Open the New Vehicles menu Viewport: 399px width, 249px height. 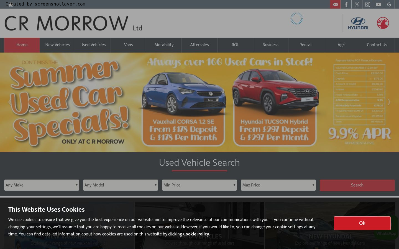pyautogui.click(x=57, y=45)
